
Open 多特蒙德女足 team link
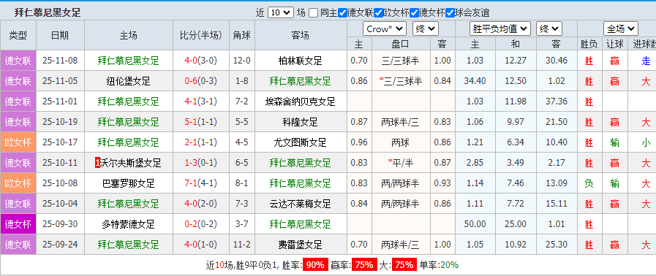(129, 225)
